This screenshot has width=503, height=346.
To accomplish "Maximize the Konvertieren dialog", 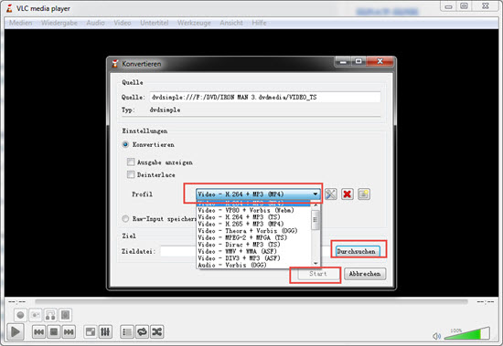I will [x=359, y=61].
